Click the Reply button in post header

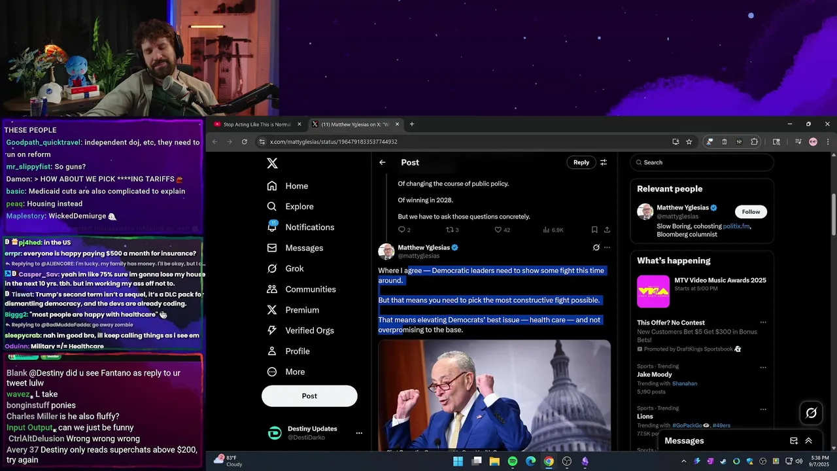(x=581, y=162)
